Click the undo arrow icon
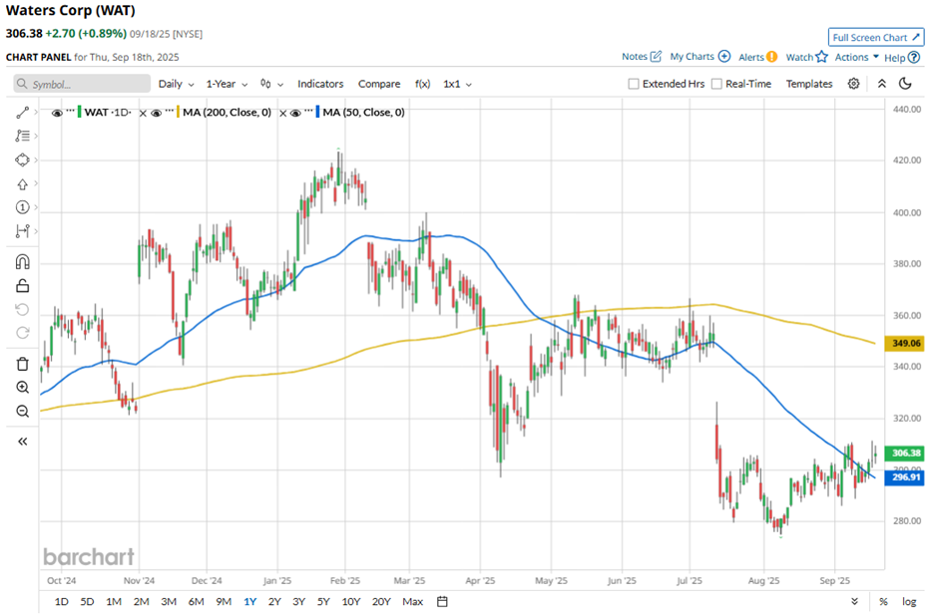Screen dimensions: 938x615 click(x=22, y=310)
